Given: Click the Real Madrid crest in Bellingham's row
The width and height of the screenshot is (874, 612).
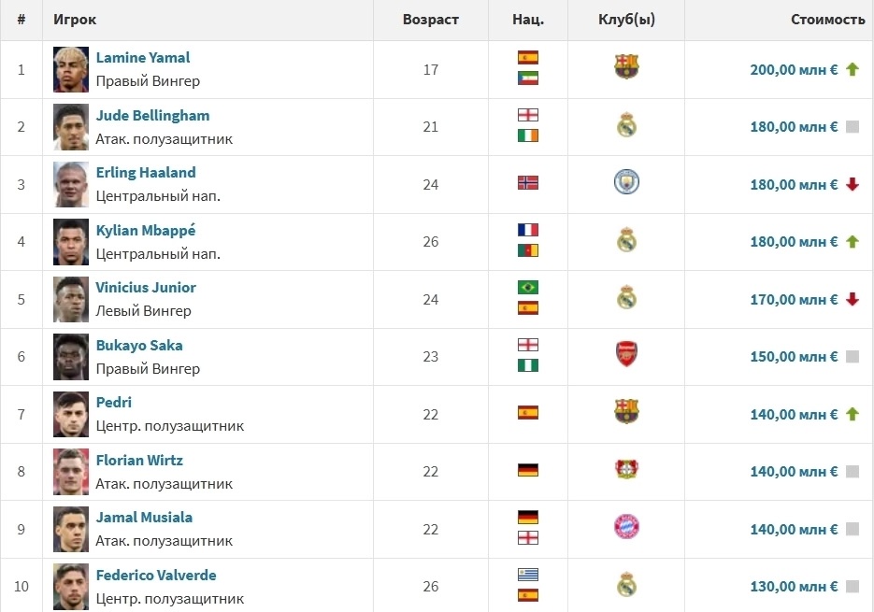Looking at the screenshot, I should point(626,125).
